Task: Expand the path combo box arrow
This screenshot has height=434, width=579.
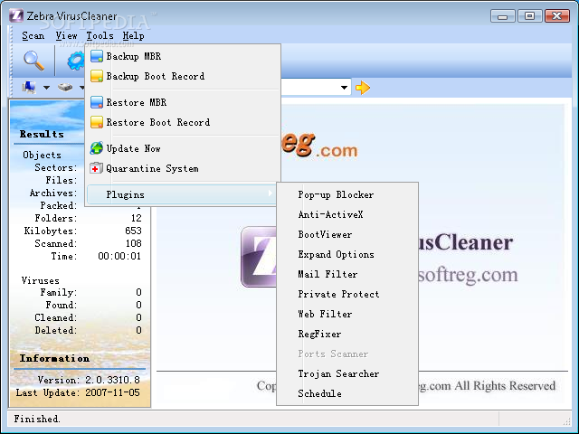Action: [x=344, y=88]
